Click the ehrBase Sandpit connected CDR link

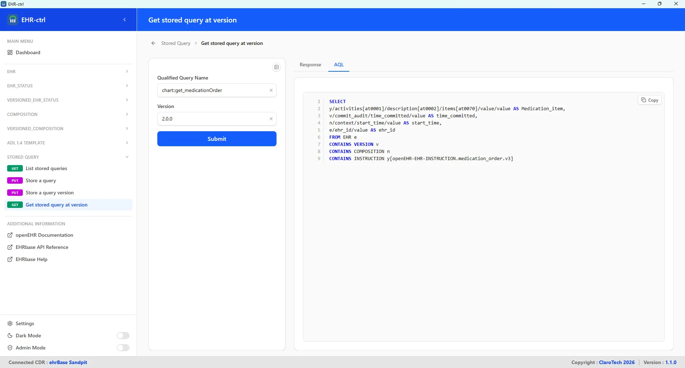[x=68, y=362]
